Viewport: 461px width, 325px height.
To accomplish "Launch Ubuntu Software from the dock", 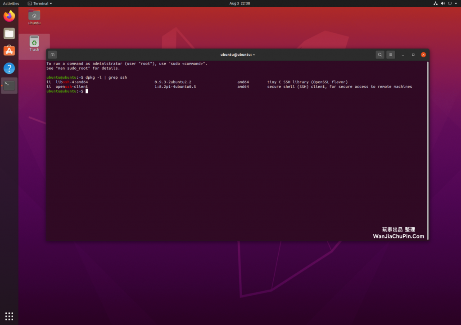I will tap(9, 50).
